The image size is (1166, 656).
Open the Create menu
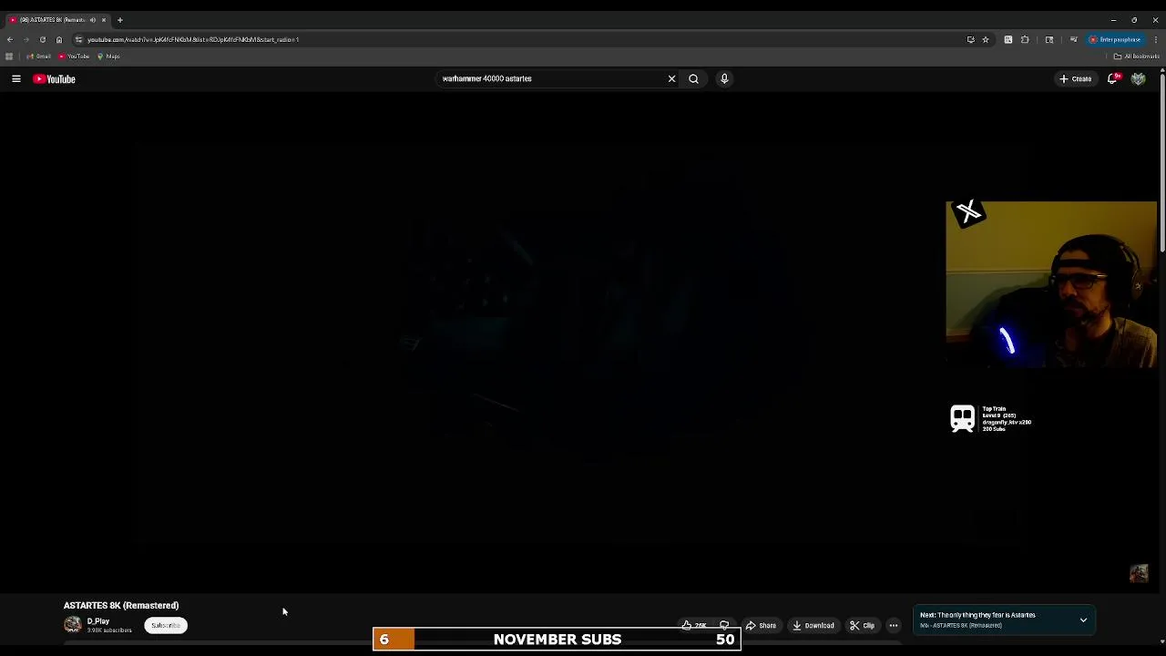pos(1075,79)
